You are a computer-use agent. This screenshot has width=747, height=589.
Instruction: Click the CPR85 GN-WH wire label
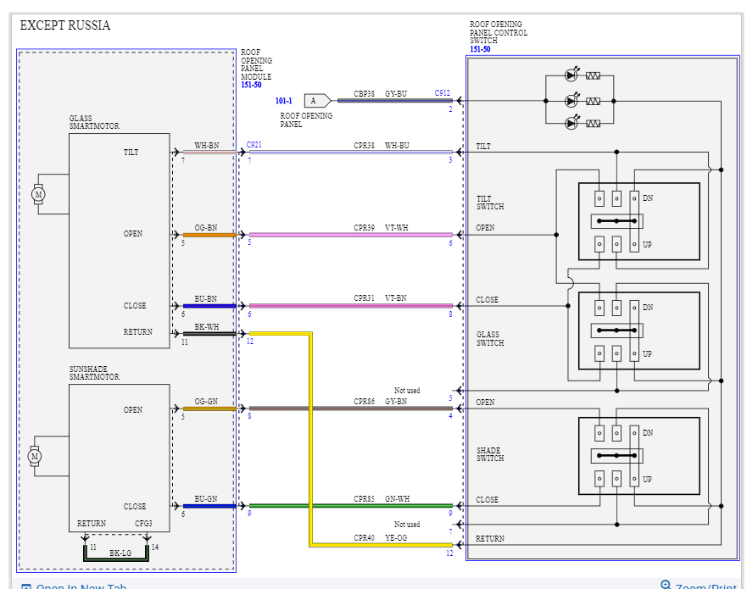(382, 499)
